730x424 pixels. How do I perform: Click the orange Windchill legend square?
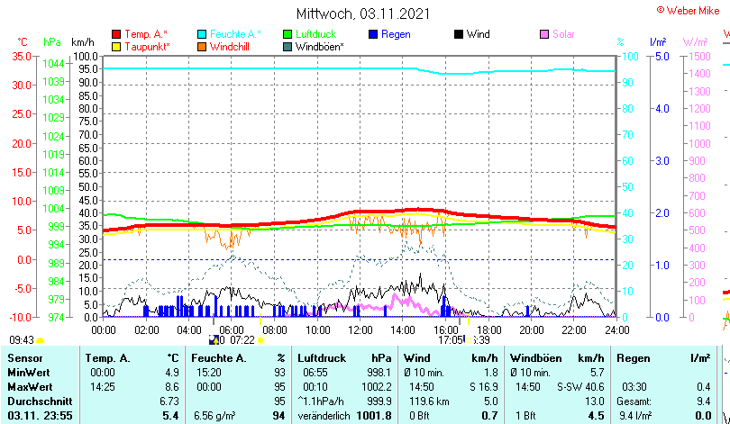pos(203,46)
